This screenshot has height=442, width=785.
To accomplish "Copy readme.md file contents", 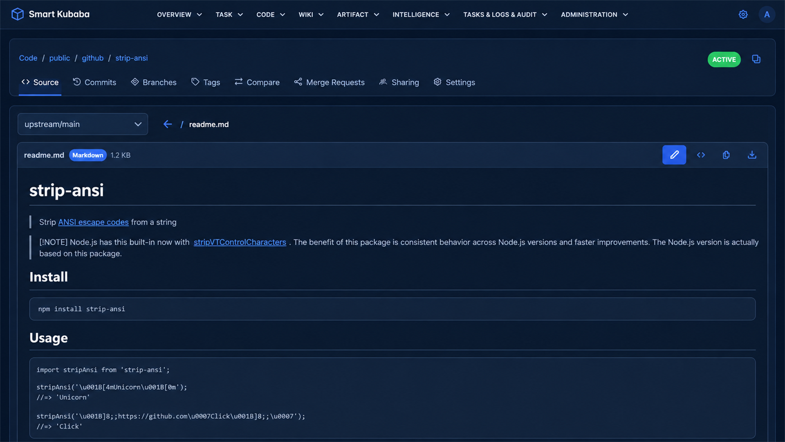I will (x=726, y=155).
